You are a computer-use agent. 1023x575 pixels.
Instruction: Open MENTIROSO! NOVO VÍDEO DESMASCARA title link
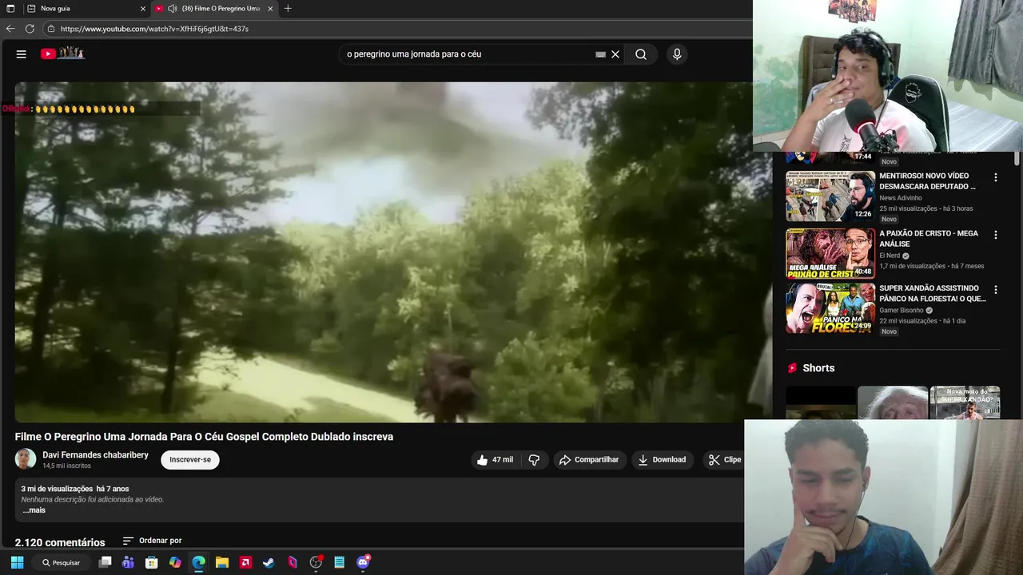point(927,181)
